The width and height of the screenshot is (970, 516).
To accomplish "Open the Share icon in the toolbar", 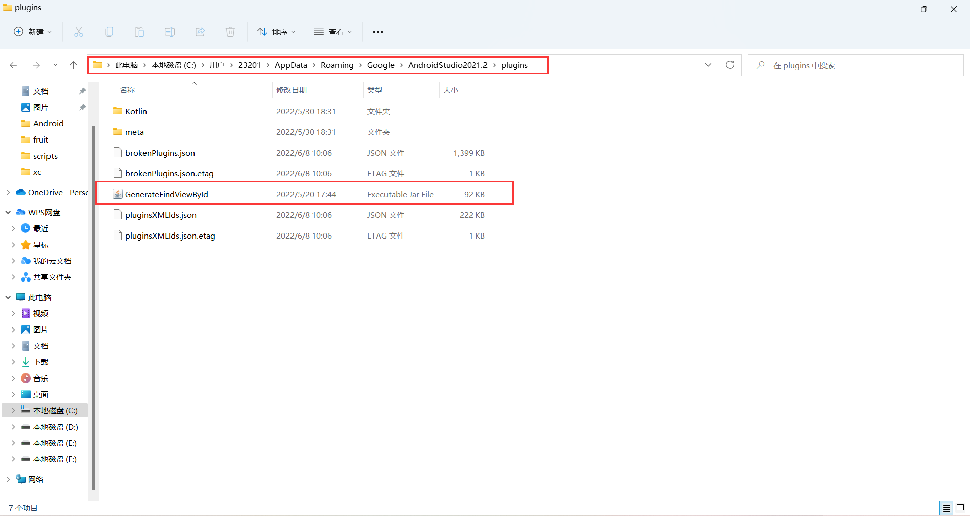I will point(200,32).
